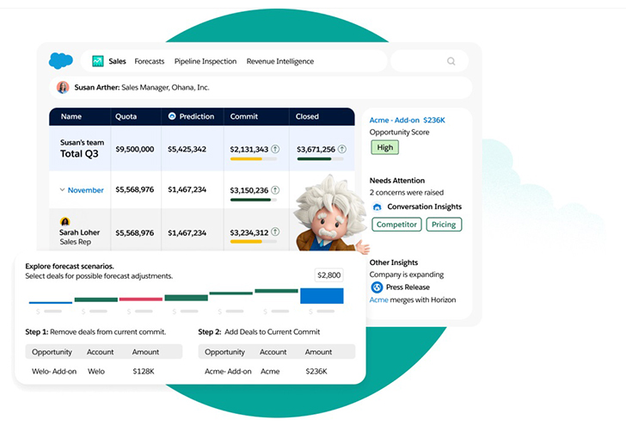
Task: Expand the November row chevron
Action: point(62,190)
